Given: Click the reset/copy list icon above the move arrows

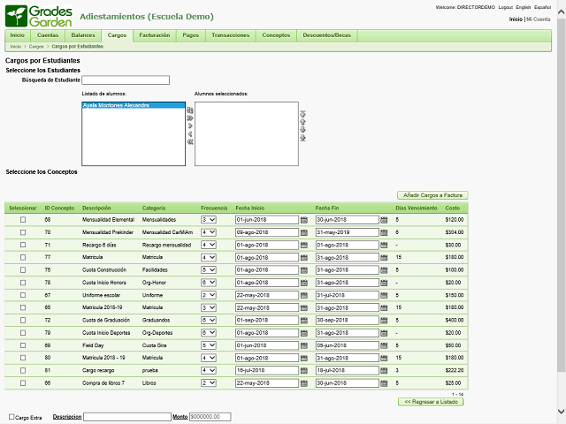Looking at the screenshot, I should pyautogui.click(x=190, y=110).
